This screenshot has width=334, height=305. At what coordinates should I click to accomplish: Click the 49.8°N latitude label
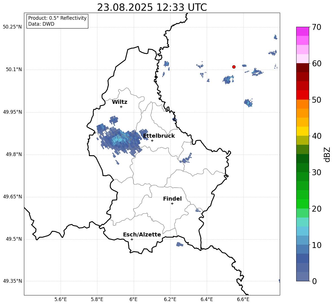click(x=14, y=154)
